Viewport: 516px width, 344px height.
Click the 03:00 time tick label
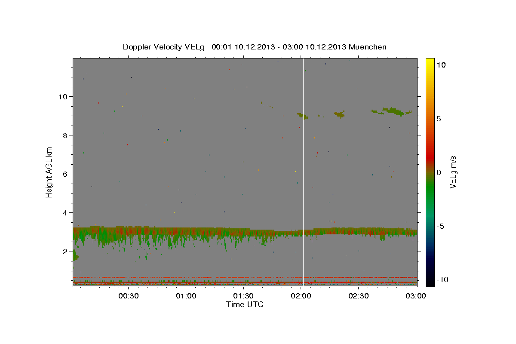tap(416, 296)
